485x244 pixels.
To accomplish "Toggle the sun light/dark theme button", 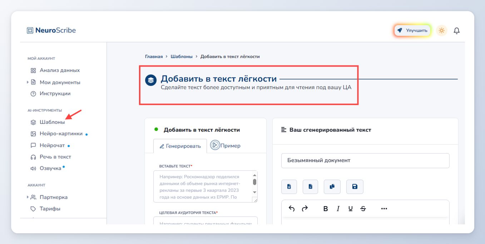I will pos(442,30).
